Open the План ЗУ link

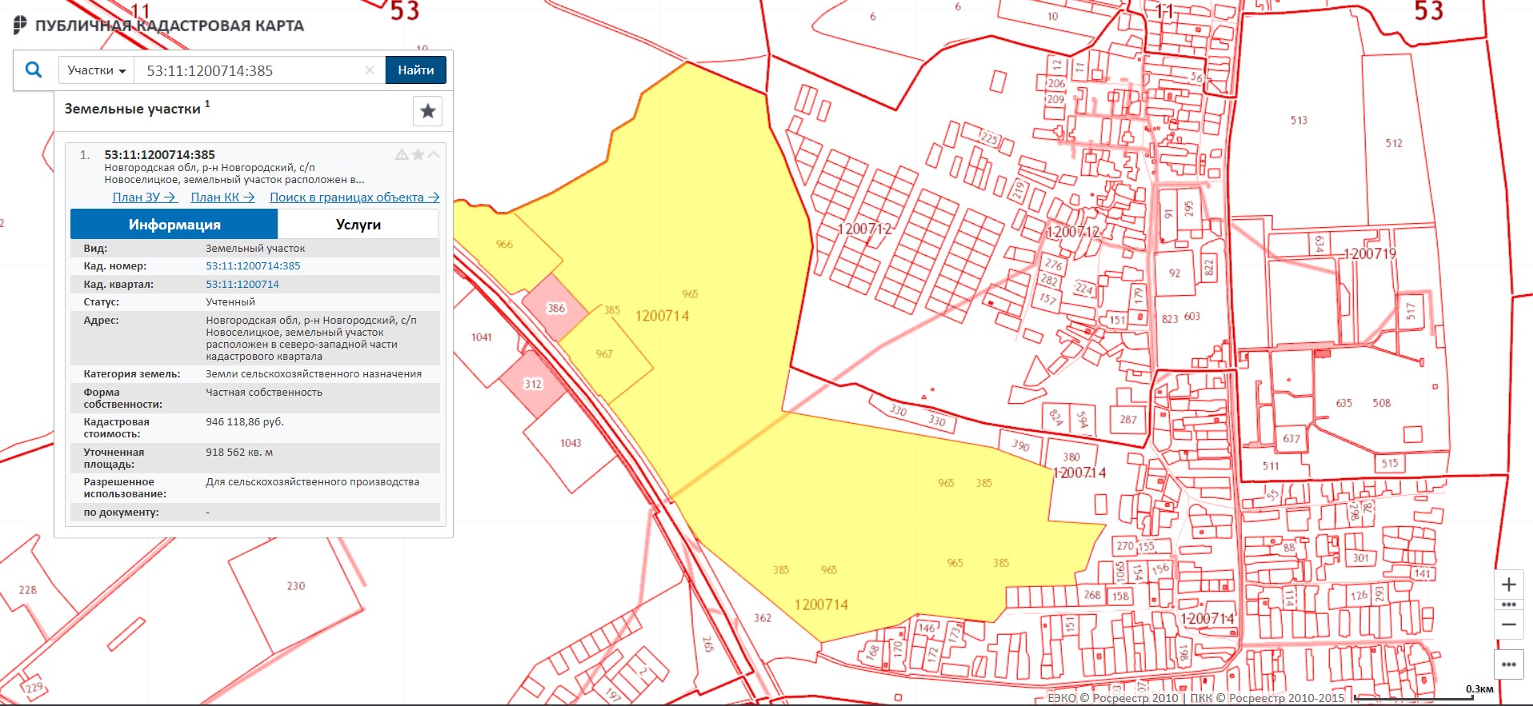144,197
